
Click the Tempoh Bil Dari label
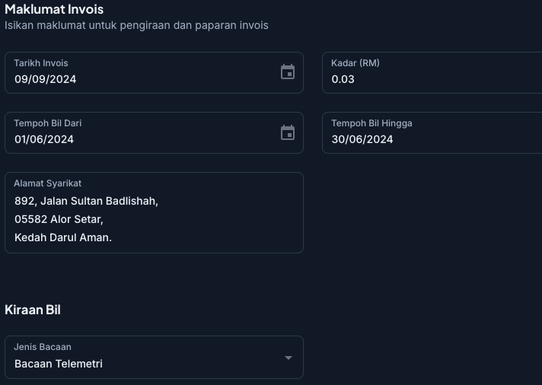48,123
